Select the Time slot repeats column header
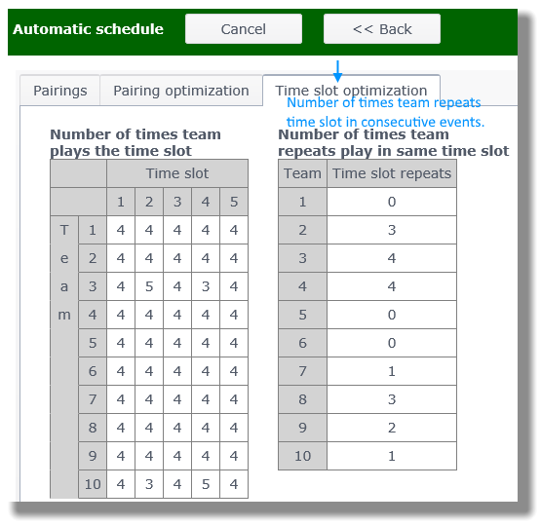Screen dimensions: 541x526 392,173
